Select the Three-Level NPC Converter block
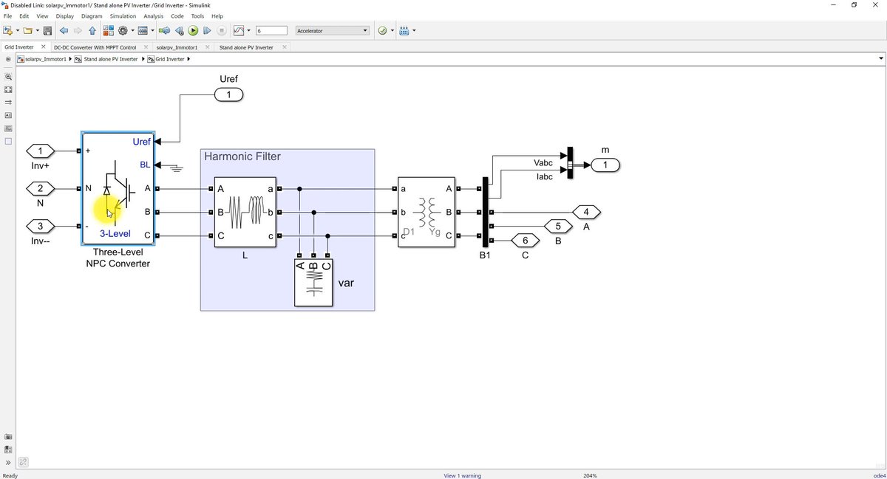Screen dimensions: 887x479 [x=118, y=189]
